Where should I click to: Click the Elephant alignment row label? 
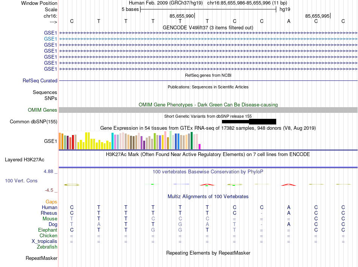pos(47,230)
